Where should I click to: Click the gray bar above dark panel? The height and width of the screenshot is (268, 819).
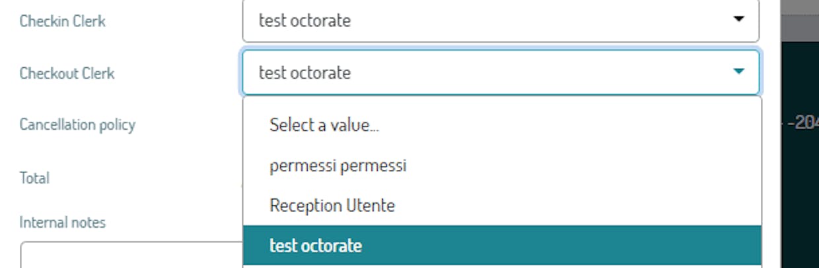coord(800,21)
